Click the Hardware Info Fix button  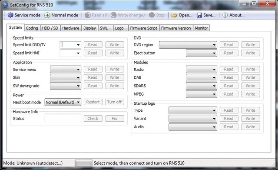tap(115, 118)
